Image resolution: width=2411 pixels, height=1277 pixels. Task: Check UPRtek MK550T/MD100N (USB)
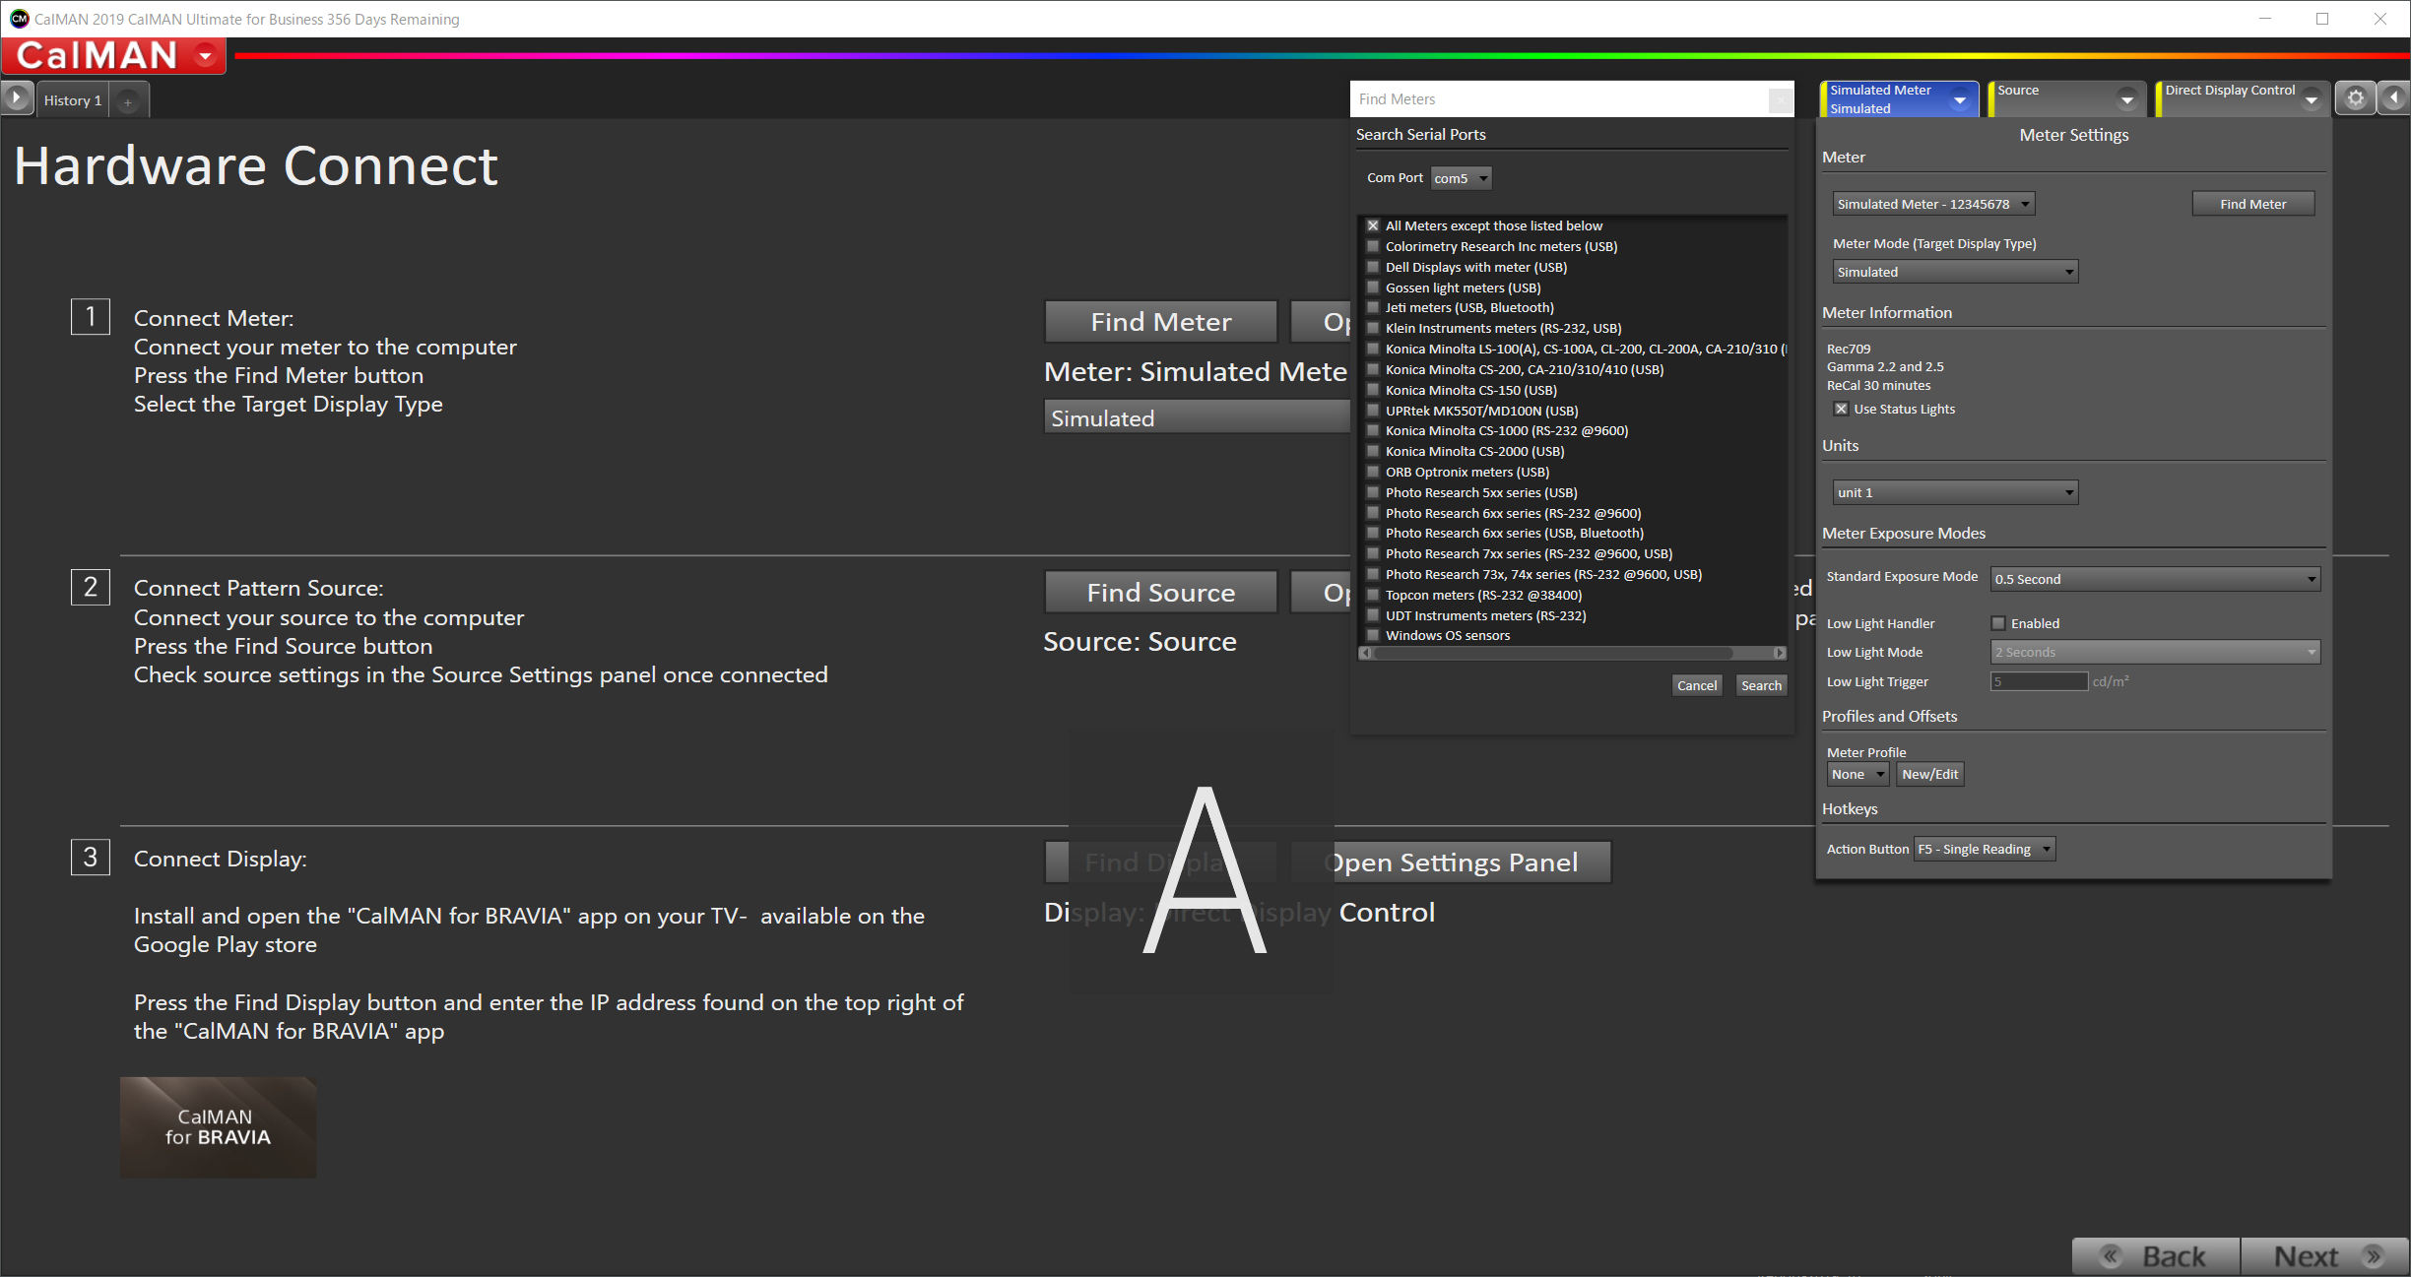coord(1373,411)
